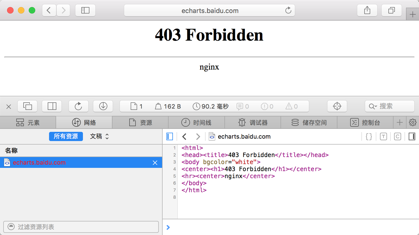The image size is (419, 235).
Task: Show all tabs overview
Action: pyautogui.click(x=392, y=11)
